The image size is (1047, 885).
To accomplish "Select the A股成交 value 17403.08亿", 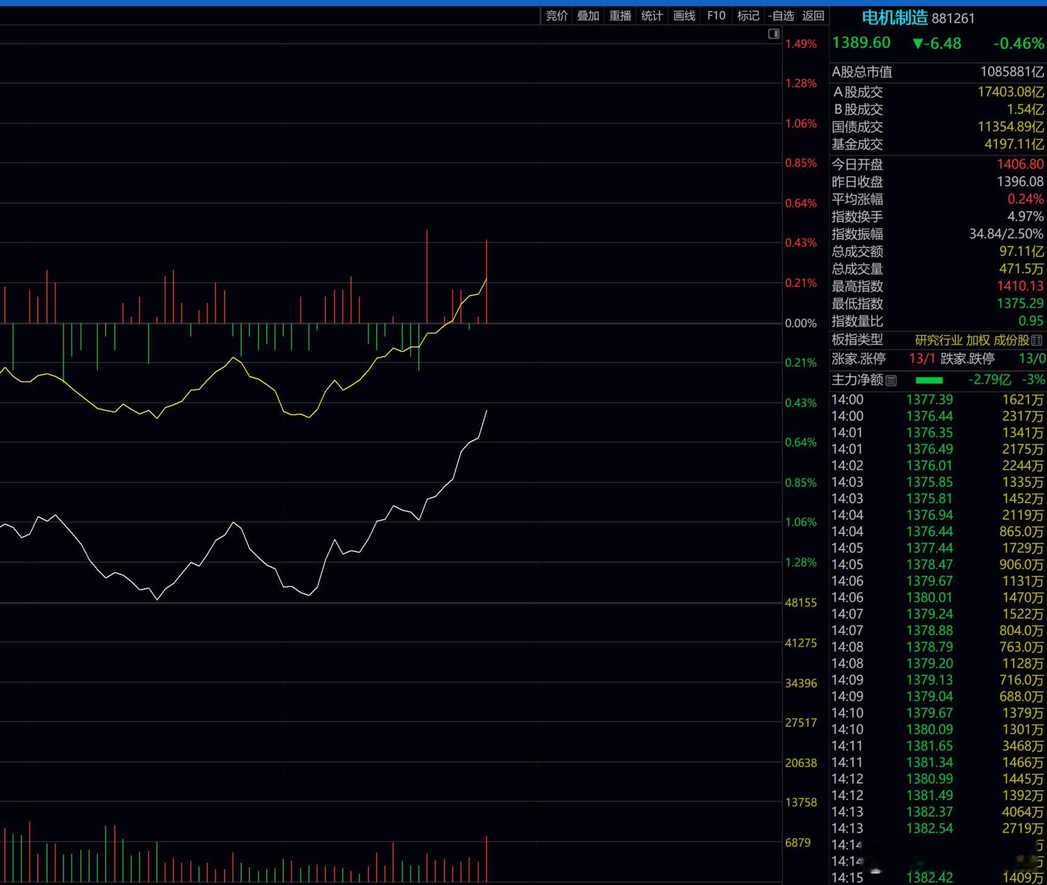I will (x=1010, y=92).
